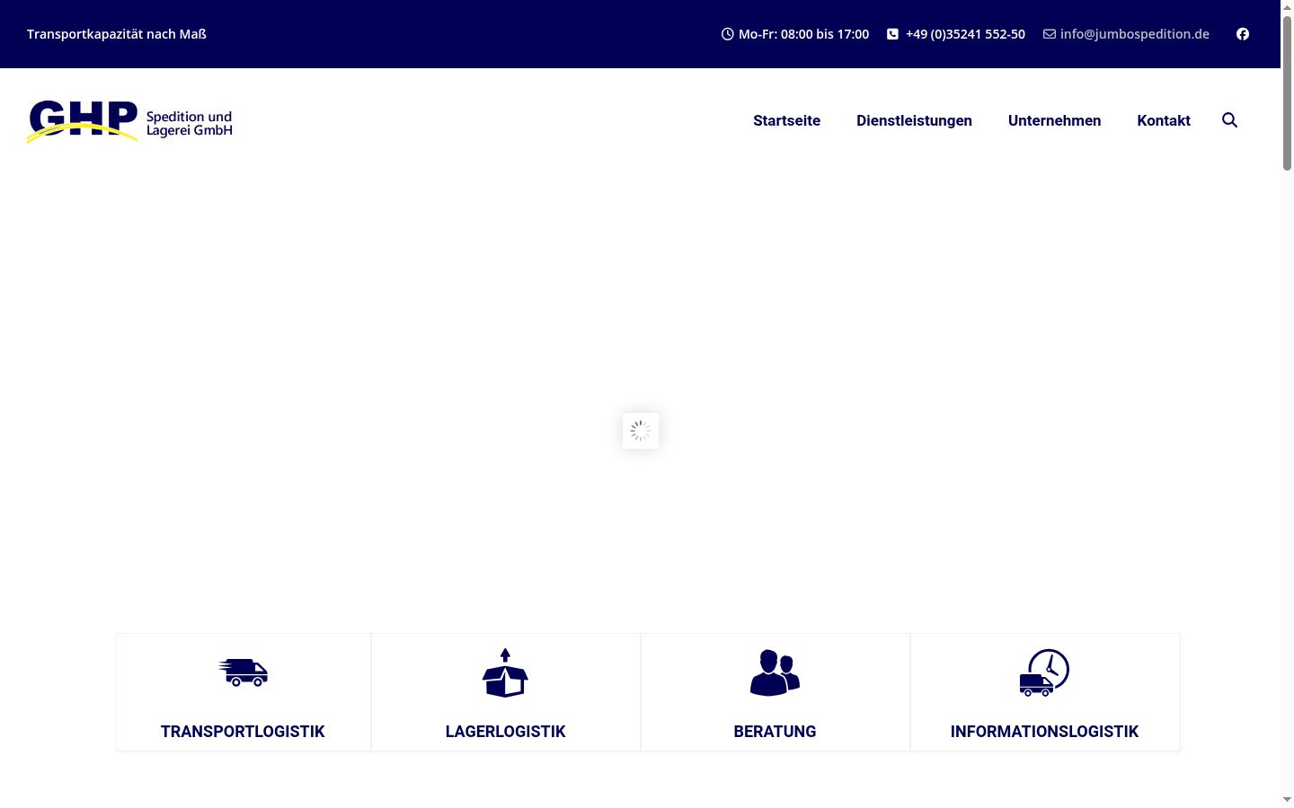Open the search magnifier icon
This screenshot has width=1294, height=808.
click(1229, 120)
